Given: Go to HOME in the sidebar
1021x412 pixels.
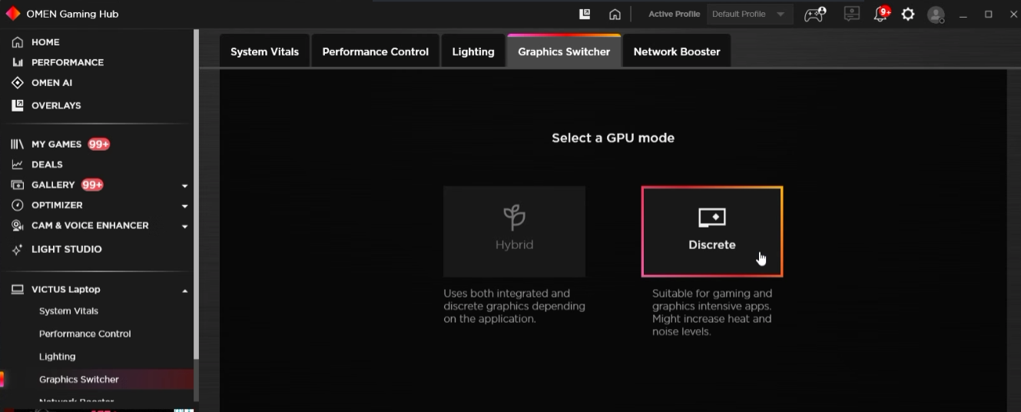Looking at the screenshot, I should click(x=45, y=42).
